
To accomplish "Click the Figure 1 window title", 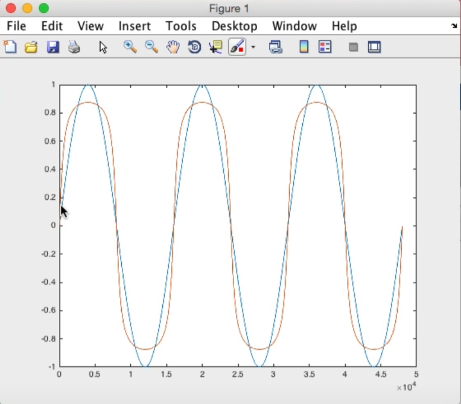I will click(x=229, y=8).
